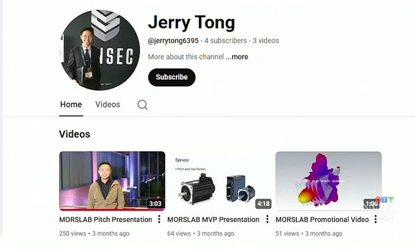Expand channel description with ...more

pyautogui.click(x=237, y=57)
